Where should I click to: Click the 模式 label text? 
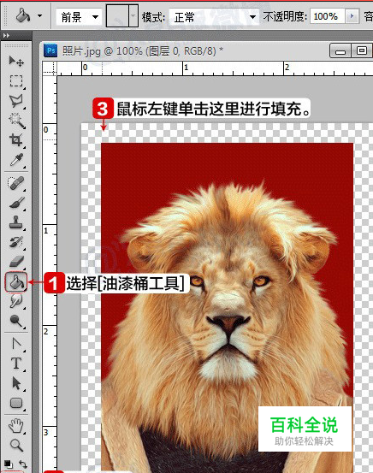point(153,17)
